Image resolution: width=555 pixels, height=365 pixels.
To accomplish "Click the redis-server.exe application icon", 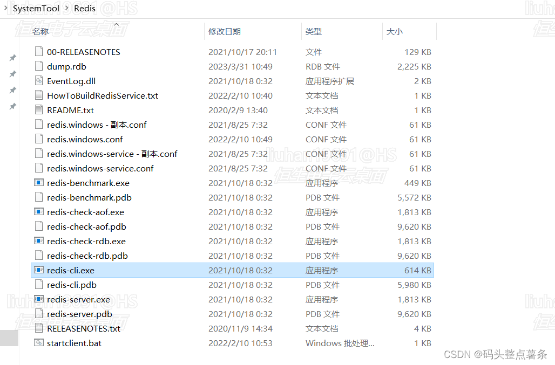I will click(38, 299).
